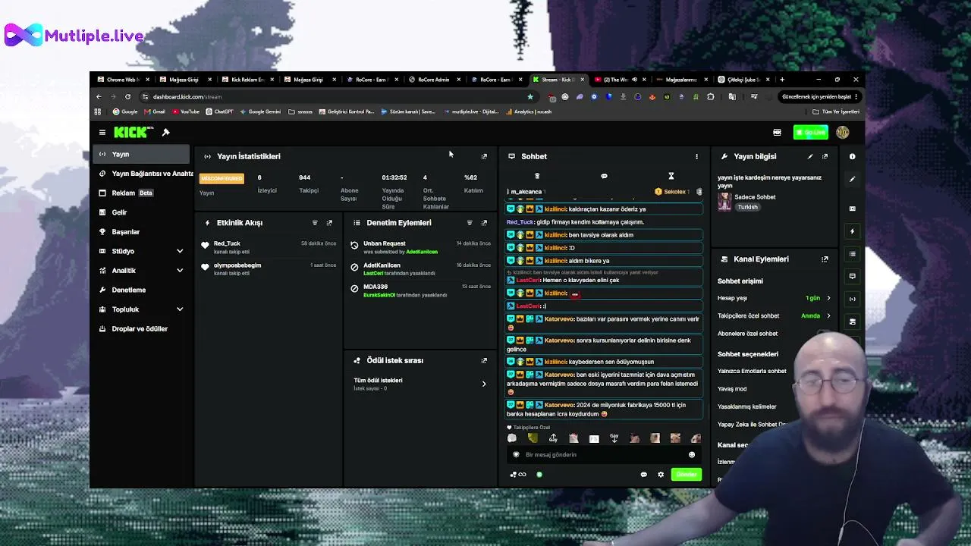This screenshot has height=546, width=971.
Task: Click the hammer icon next to the KICK logo
Action: pos(165,133)
